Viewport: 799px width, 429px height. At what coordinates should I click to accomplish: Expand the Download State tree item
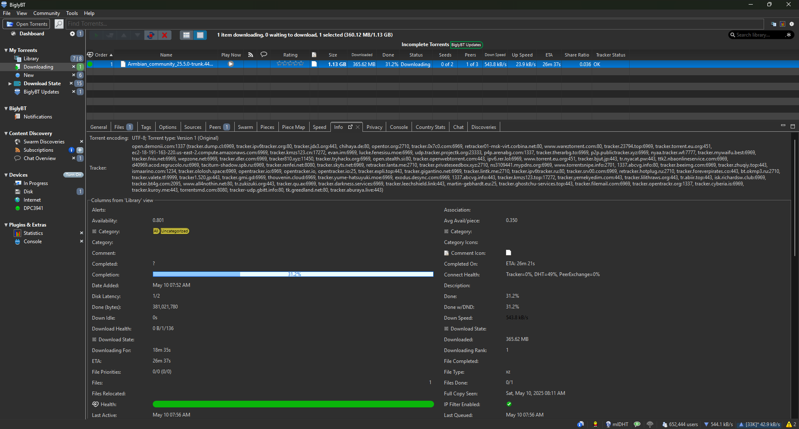coord(10,84)
